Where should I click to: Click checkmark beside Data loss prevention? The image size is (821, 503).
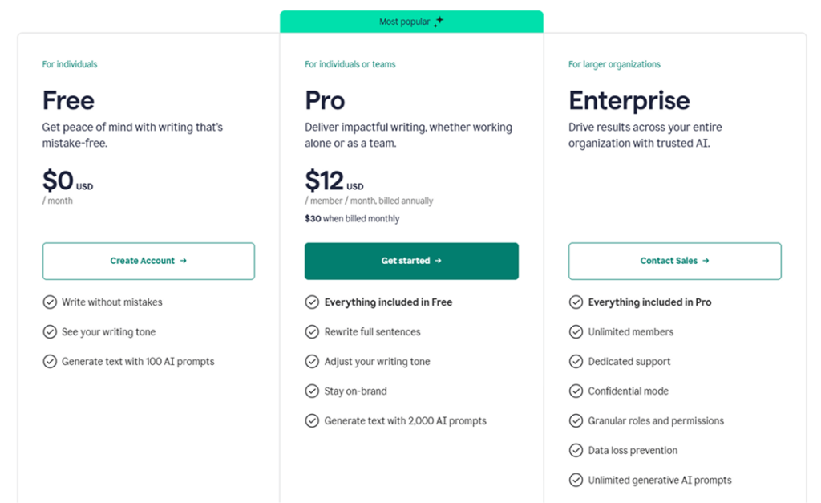coord(576,450)
